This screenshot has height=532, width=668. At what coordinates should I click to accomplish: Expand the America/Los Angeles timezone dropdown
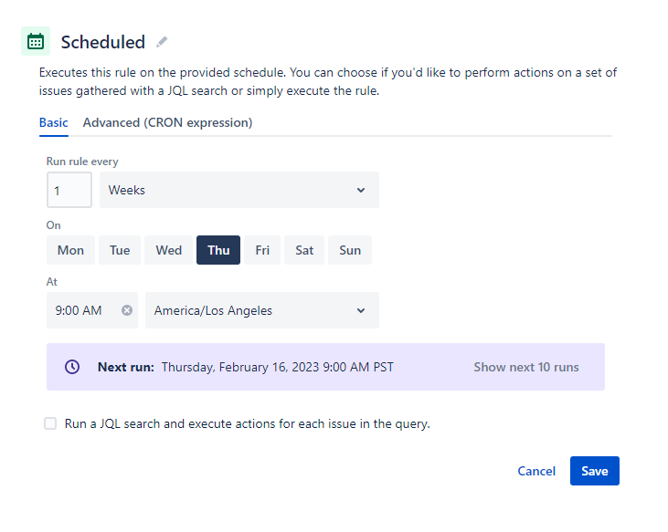[261, 310]
